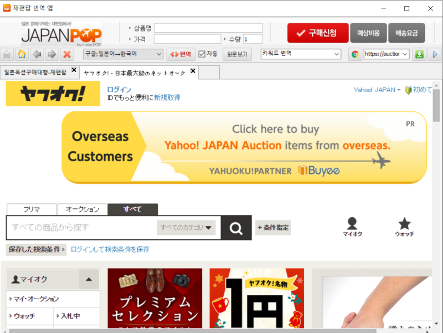
Task: Go to home page via house icon
Action: coord(22,54)
